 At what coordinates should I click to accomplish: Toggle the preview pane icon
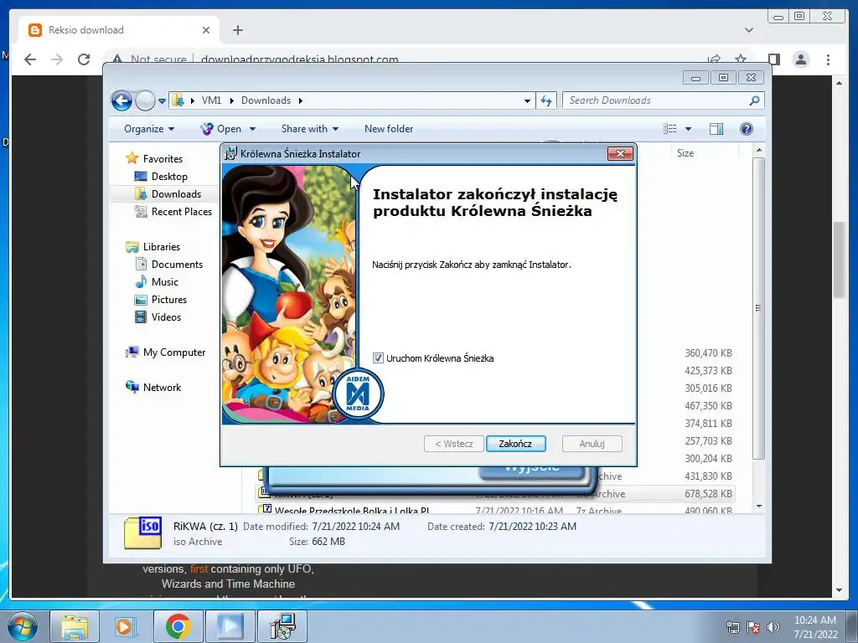pos(716,129)
